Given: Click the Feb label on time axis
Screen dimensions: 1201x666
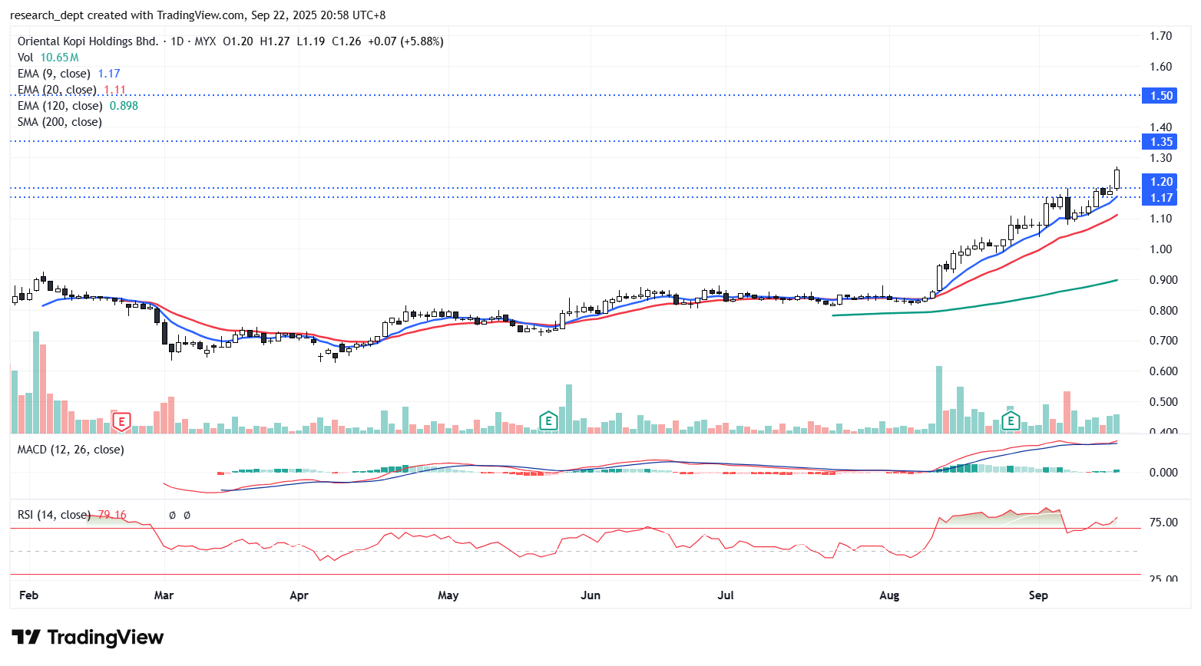Looking at the screenshot, I should pyautogui.click(x=28, y=595).
